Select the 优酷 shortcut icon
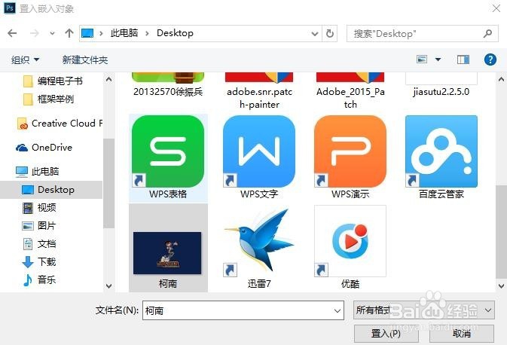507x345 pixels. click(350, 241)
